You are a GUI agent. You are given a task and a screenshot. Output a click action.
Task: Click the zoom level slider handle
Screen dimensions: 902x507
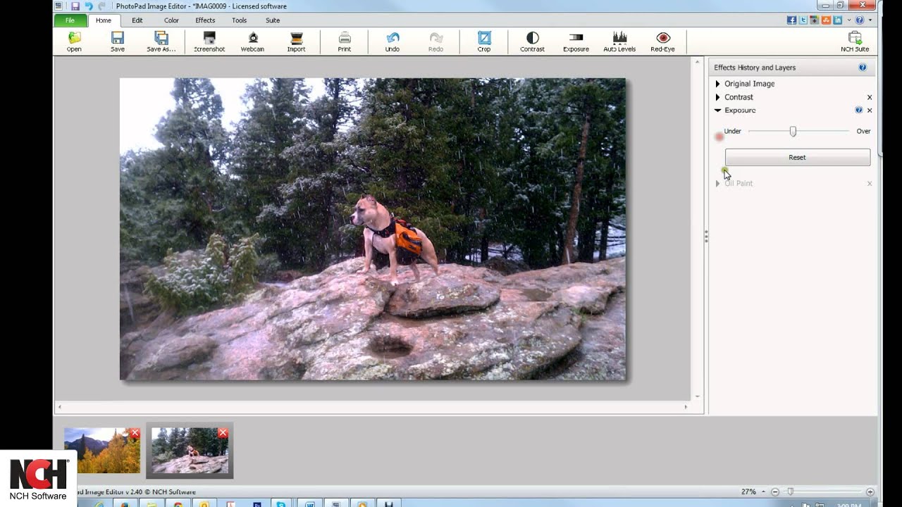pyautogui.click(x=790, y=492)
